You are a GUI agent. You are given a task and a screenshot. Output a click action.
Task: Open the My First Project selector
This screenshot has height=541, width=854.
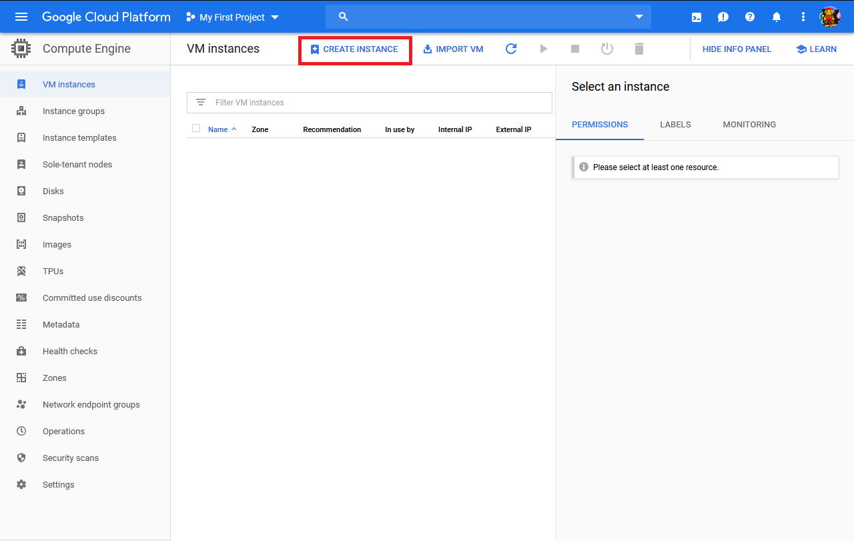[232, 17]
